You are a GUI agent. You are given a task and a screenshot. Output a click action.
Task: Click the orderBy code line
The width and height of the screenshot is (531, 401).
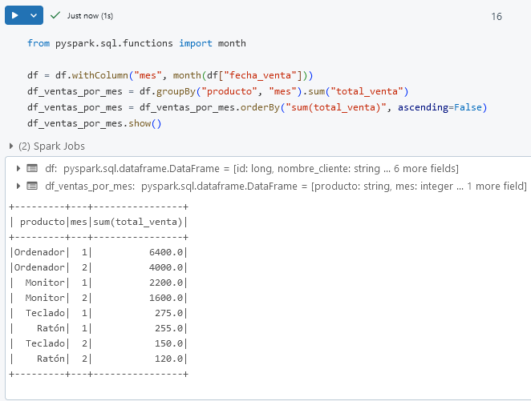[x=257, y=107]
